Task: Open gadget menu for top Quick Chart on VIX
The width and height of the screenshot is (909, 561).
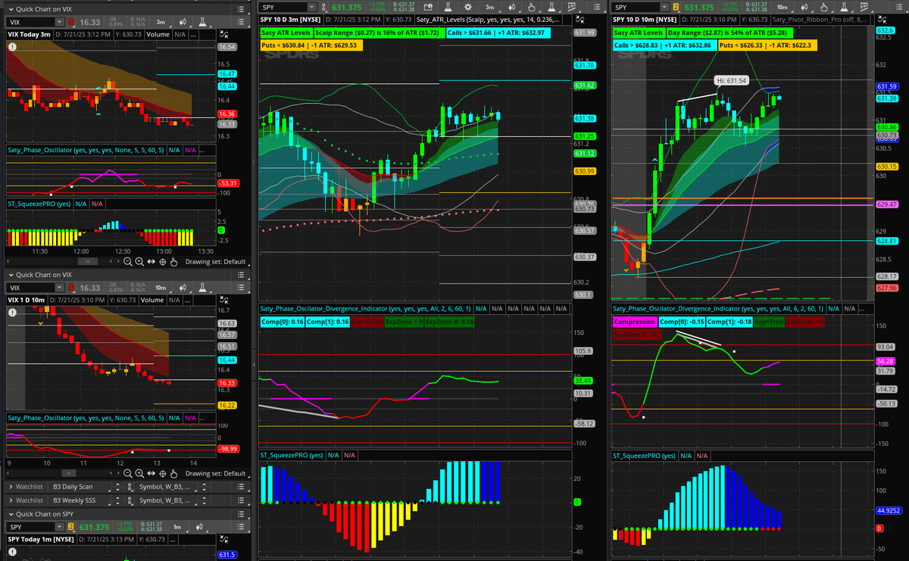Action: click(x=241, y=9)
